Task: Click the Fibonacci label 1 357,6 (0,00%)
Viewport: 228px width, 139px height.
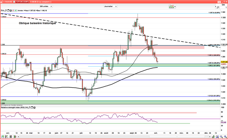Action: [214, 13]
